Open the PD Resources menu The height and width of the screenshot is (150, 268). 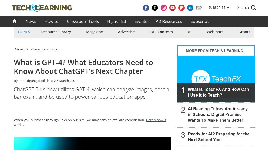coord(169,21)
